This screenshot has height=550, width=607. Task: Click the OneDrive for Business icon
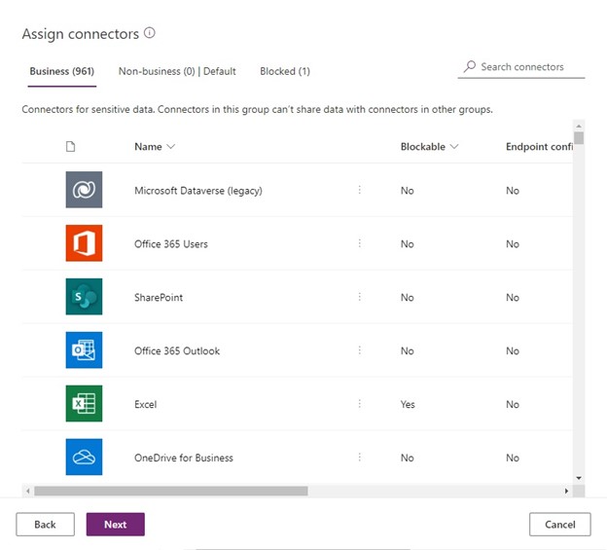click(x=84, y=458)
